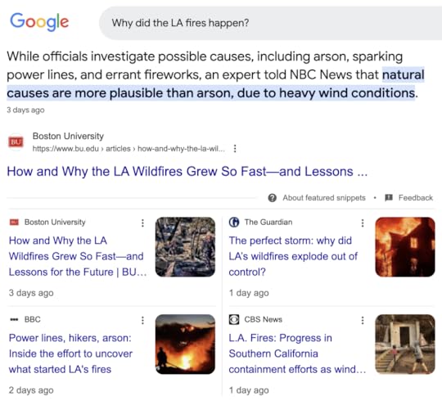Viewport: 442px width, 405px height.
Task: Click 'About featured snippets' link
Action: 324,198
